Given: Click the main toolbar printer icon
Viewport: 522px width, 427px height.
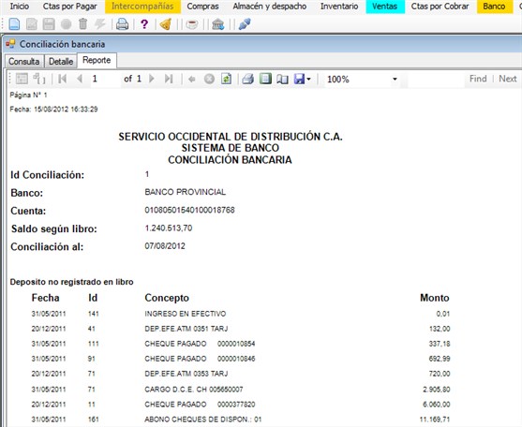Looking at the screenshot, I should click(x=122, y=24).
